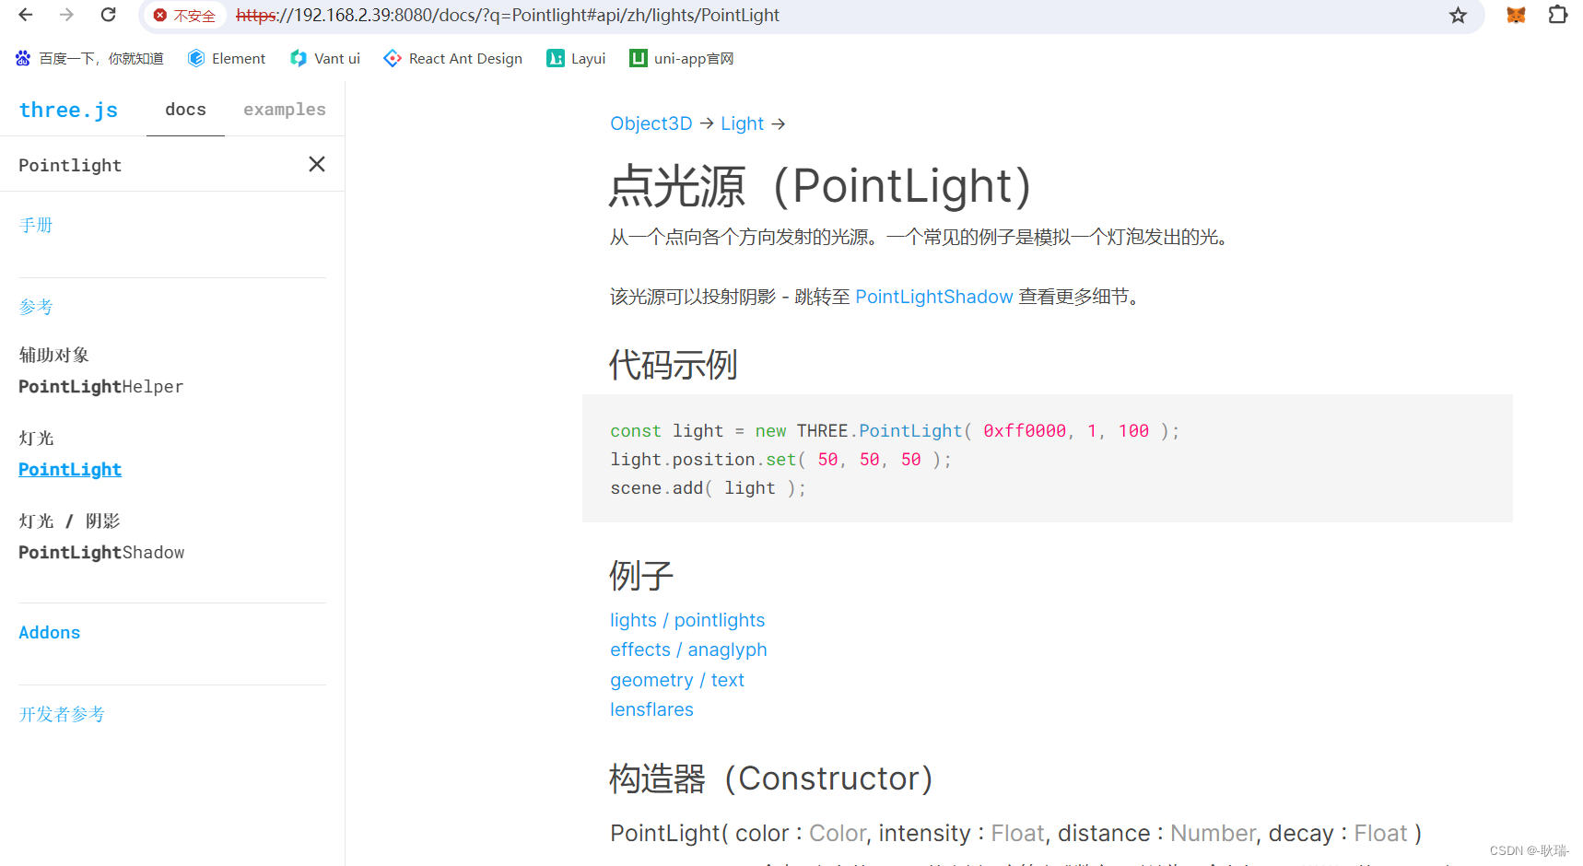Reload the page with the refresh icon
1583x866 pixels.
coord(108,15)
